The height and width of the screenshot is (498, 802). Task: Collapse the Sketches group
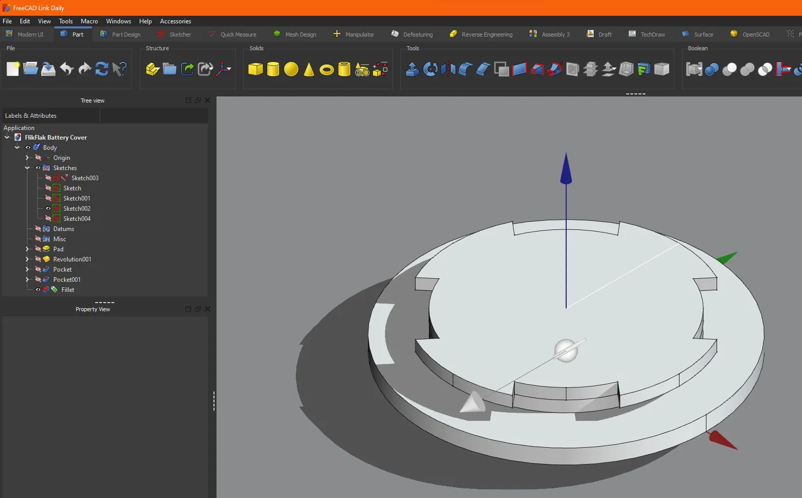click(27, 168)
